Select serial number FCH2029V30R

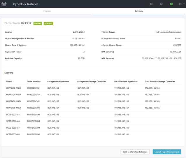click(34, 108)
